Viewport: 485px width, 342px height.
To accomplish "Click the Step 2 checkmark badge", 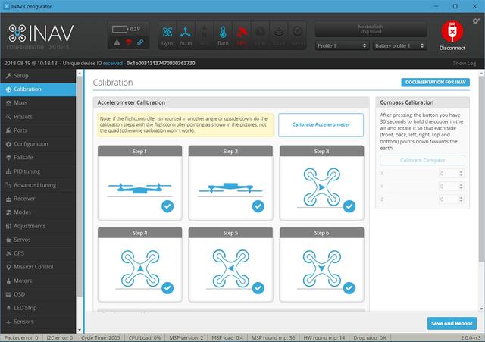I will [258, 206].
